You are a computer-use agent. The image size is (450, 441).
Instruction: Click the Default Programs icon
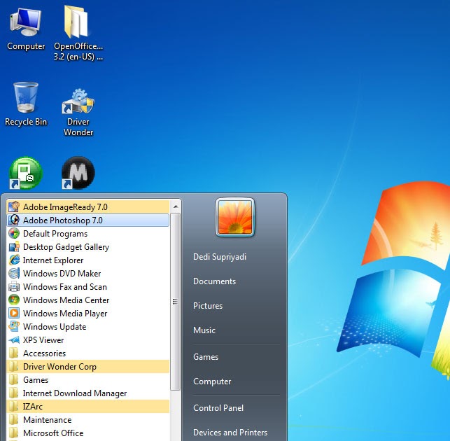click(14, 233)
